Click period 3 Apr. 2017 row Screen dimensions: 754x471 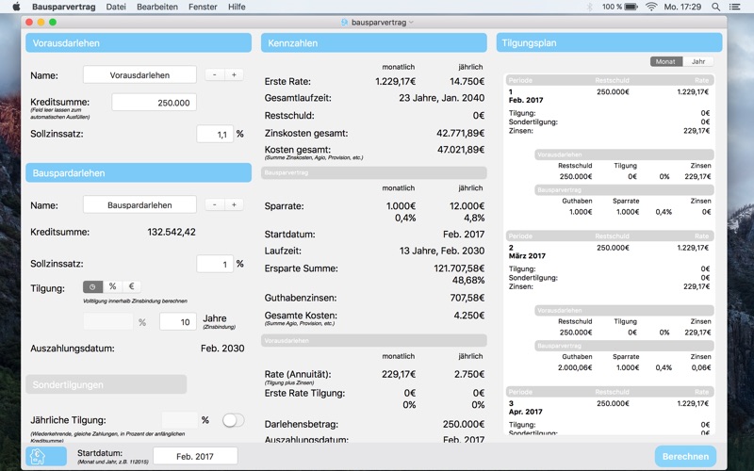[x=609, y=408]
